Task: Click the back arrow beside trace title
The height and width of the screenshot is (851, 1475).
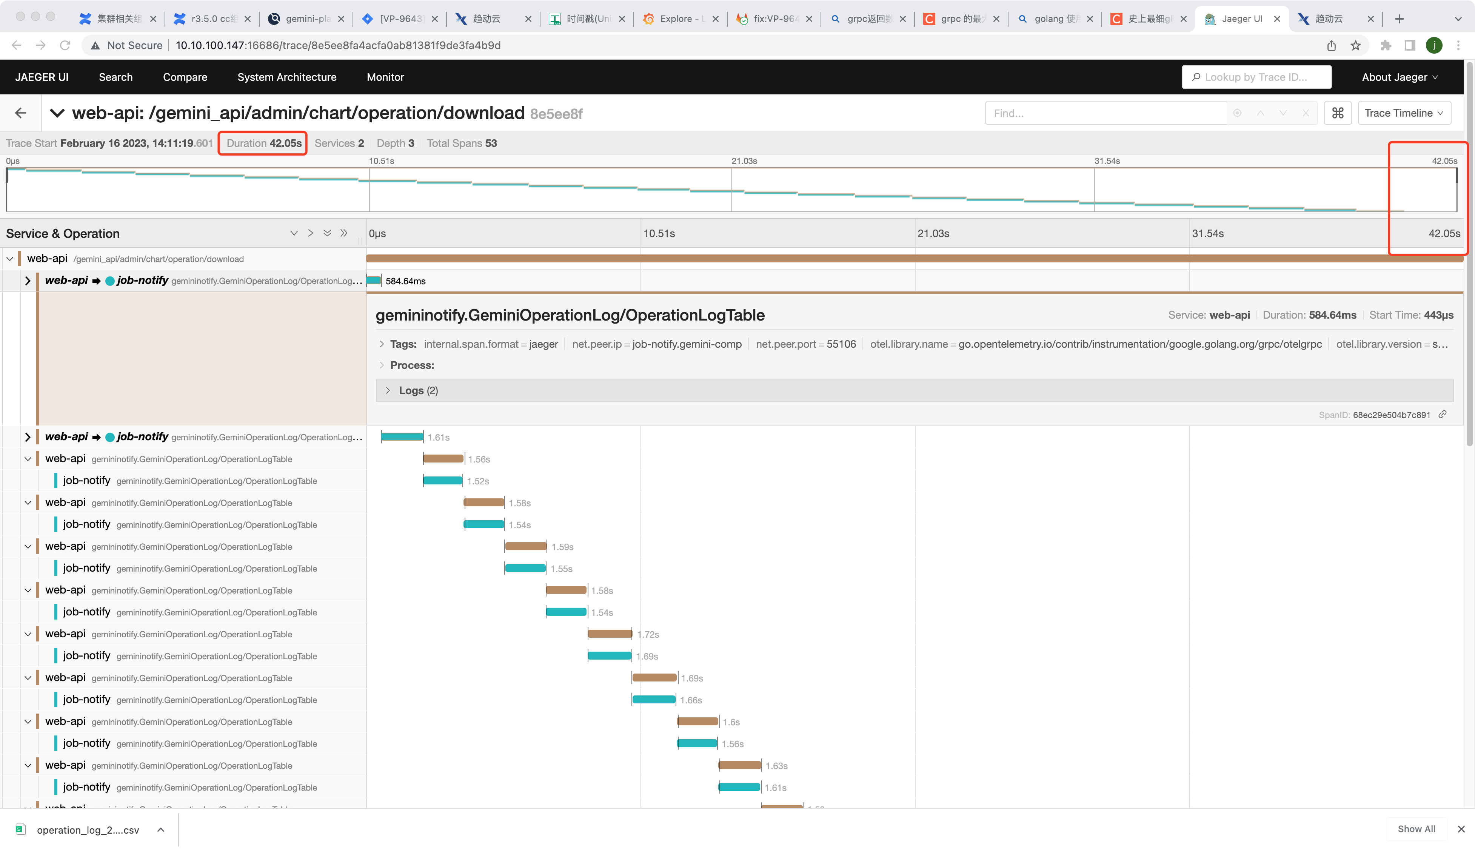Action: [x=20, y=113]
